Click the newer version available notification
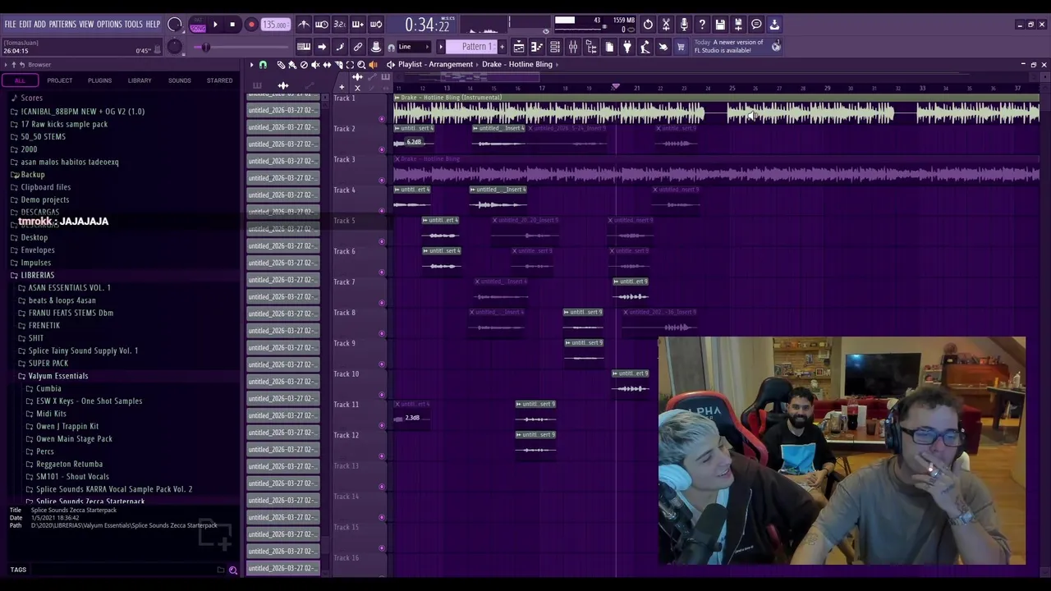This screenshot has width=1051, height=591. click(737, 46)
